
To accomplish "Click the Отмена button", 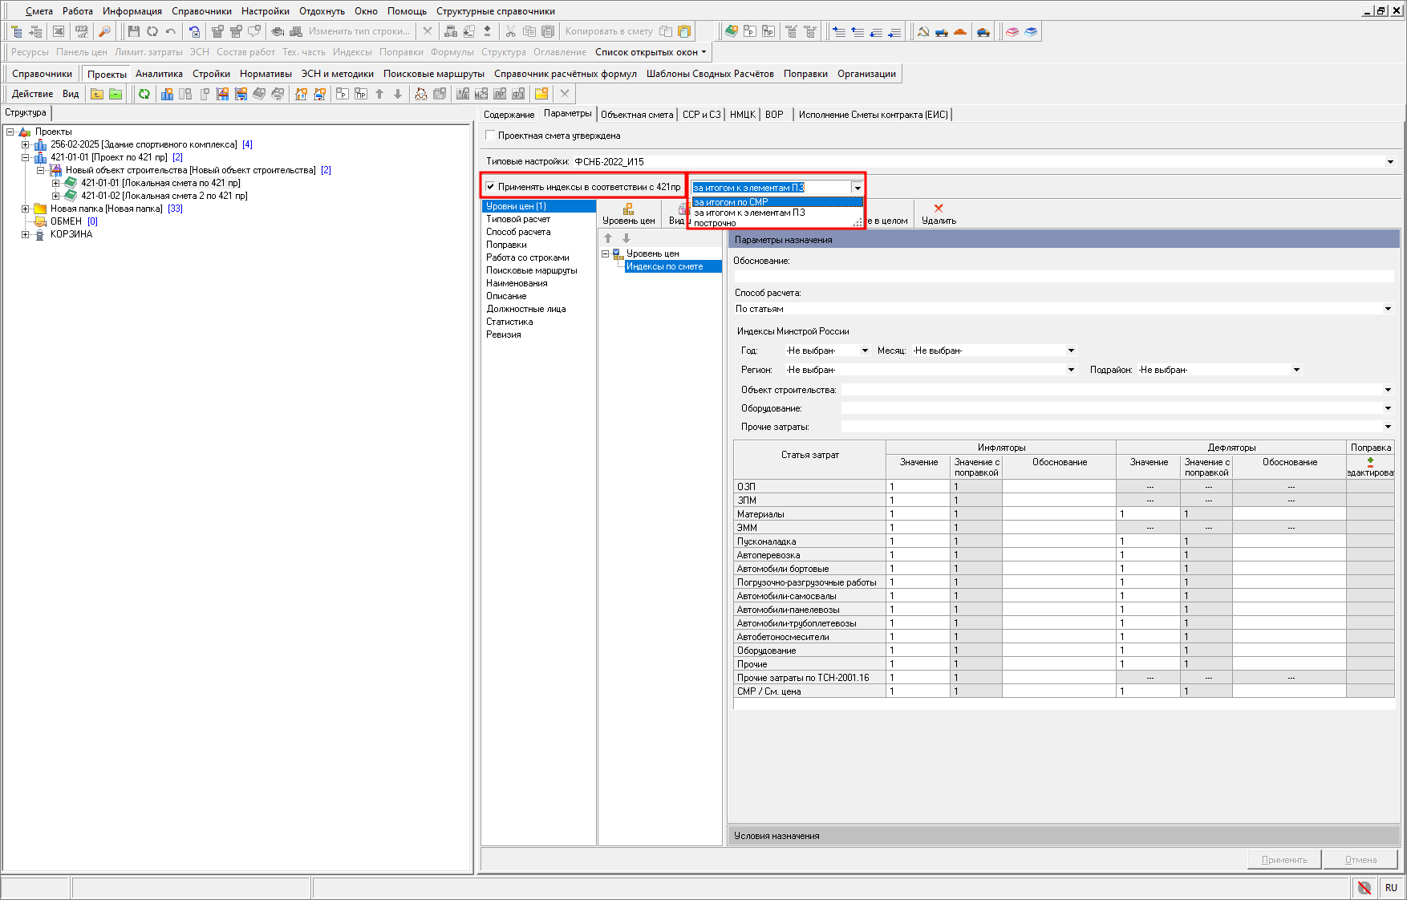I will point(1360,860).
